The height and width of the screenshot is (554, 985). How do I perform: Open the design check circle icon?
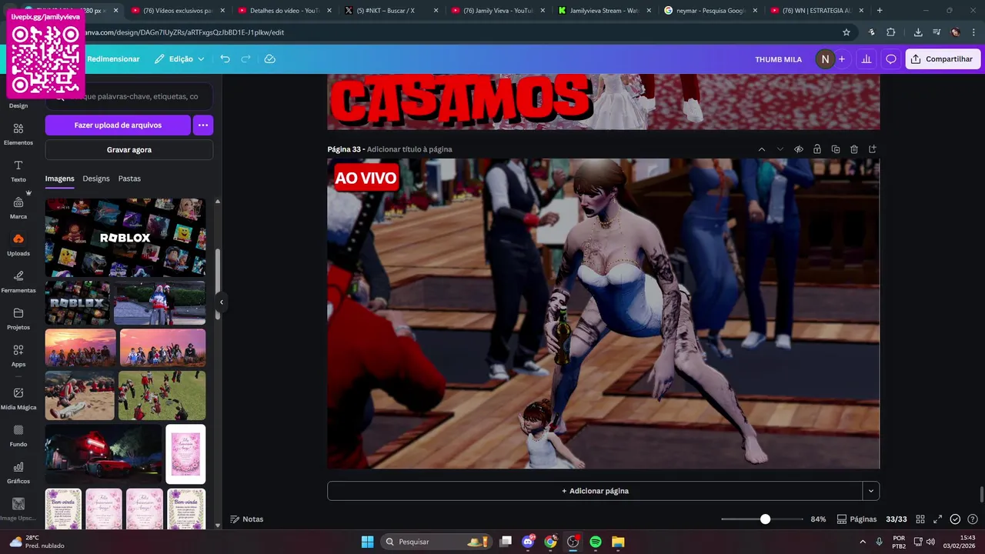click(x=955, y=519)
